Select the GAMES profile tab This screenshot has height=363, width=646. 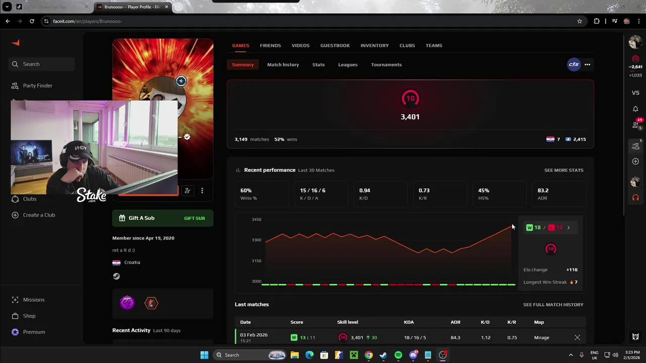[x=240, y=45]
